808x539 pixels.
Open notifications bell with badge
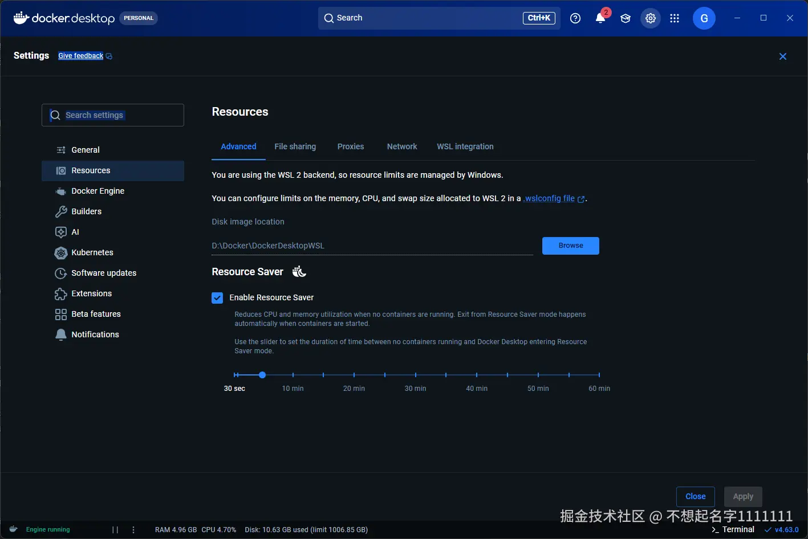click(x=600, y=18)
